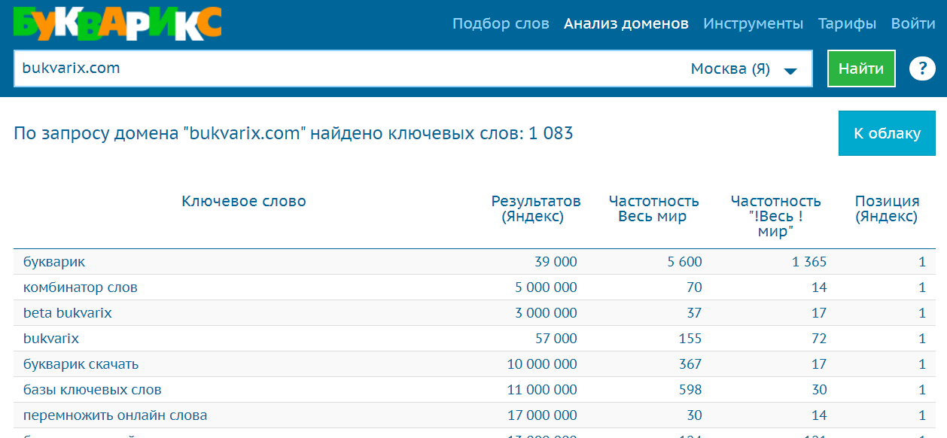Click the Букварикс logo
The height and width of the screenshot is (438, 947).
tap(117, 23)
